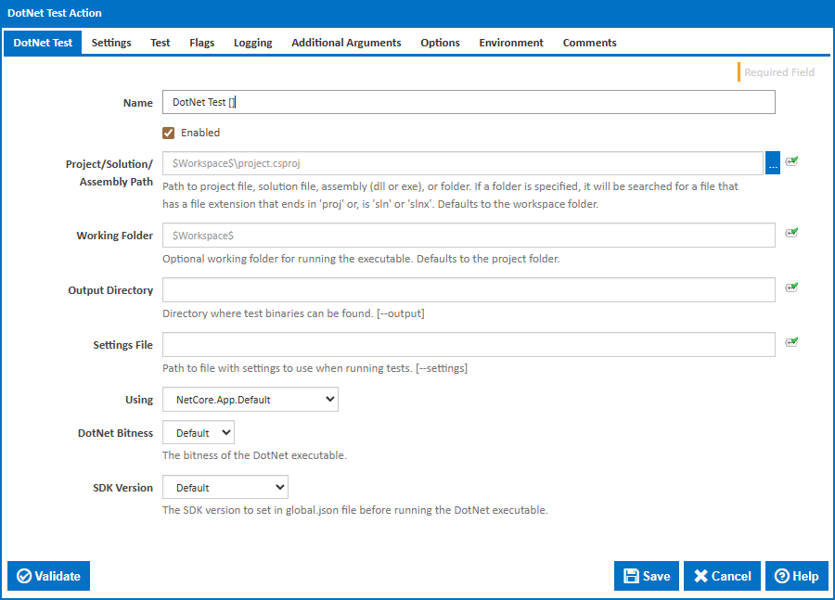Switch to the Flags tab

(201, 42)
